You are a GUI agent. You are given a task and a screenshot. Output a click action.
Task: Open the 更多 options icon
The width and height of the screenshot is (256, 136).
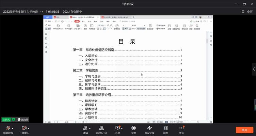[x=181, y=130]
